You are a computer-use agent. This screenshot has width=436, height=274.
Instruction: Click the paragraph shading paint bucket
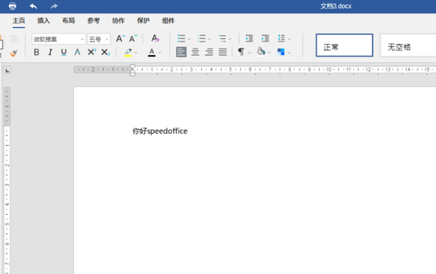coord(261,51)
